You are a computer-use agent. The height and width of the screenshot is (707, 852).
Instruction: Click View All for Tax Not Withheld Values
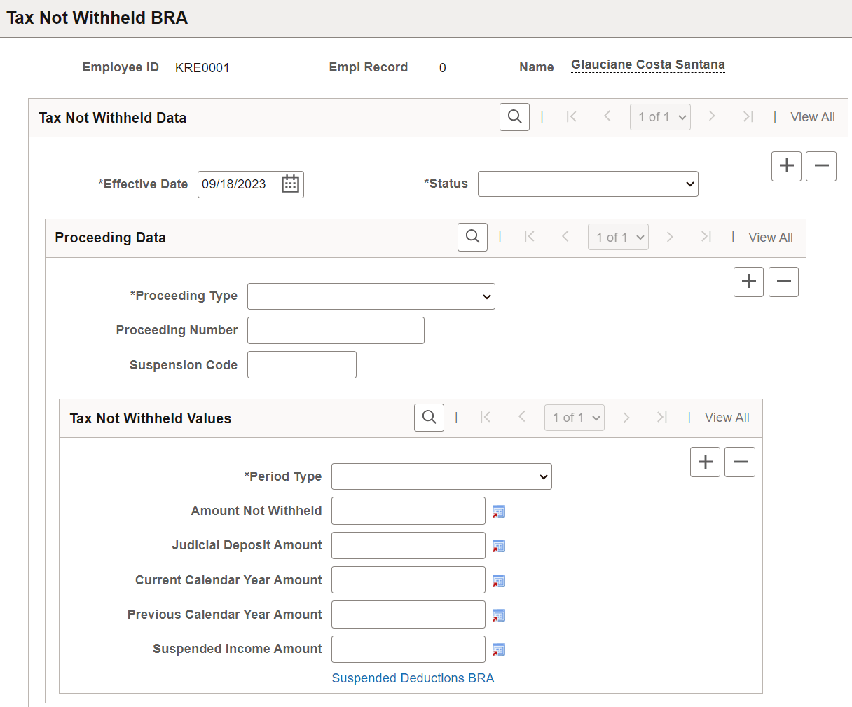727,418
